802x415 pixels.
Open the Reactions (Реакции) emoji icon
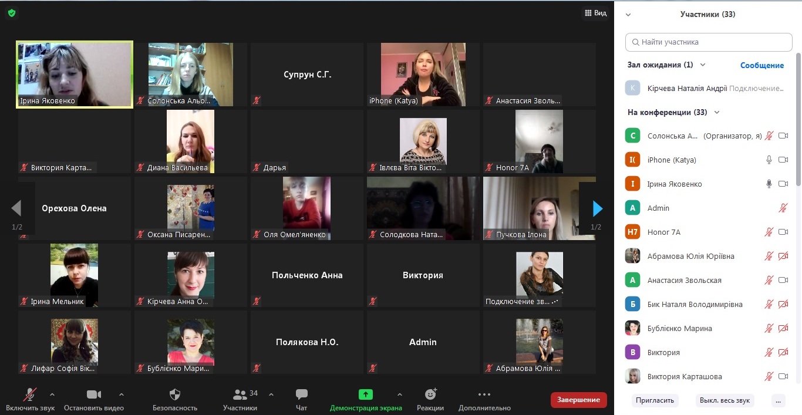[430, 394]
